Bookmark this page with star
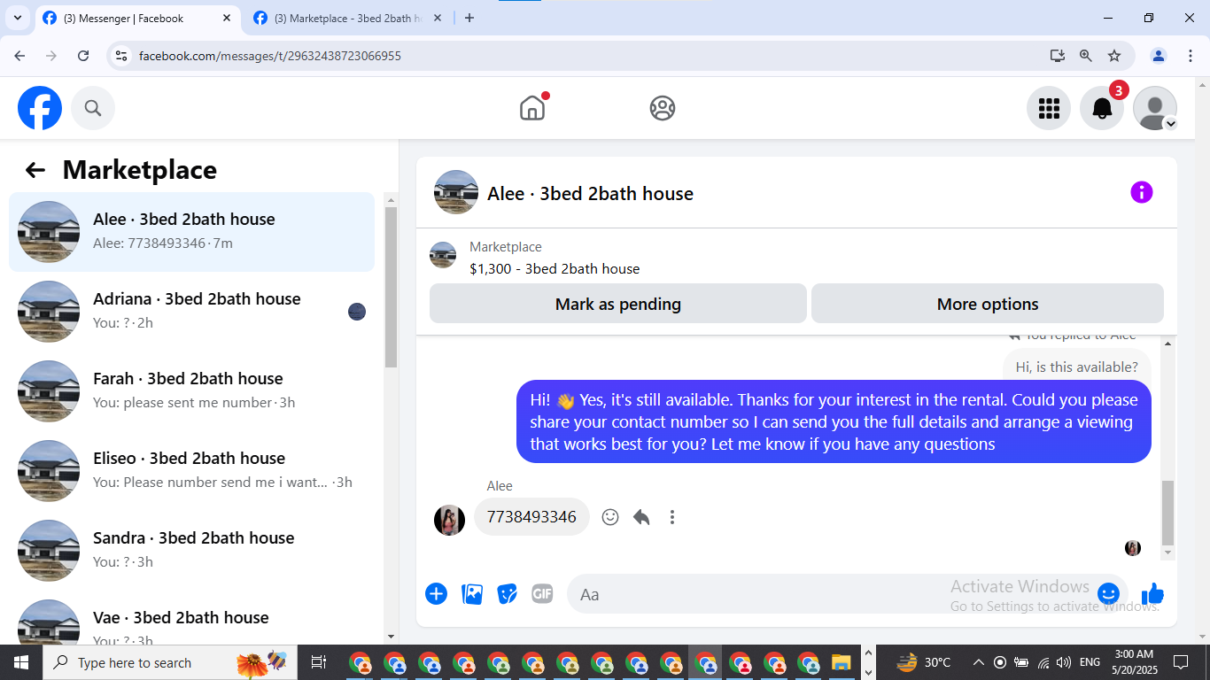This screenshot has height=680, width=1210. [1114, 56]
